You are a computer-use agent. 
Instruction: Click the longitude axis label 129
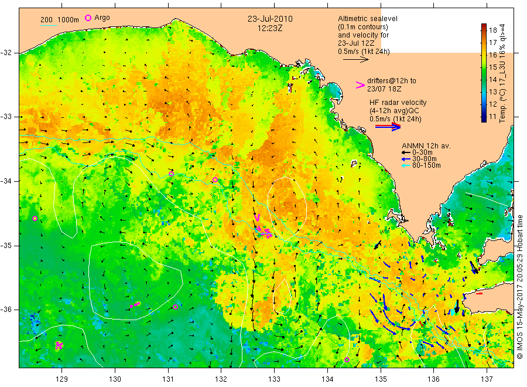[x=62, y=379]
